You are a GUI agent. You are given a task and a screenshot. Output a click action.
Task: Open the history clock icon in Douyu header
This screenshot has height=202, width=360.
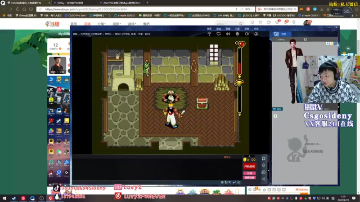[x=252, y=22]
